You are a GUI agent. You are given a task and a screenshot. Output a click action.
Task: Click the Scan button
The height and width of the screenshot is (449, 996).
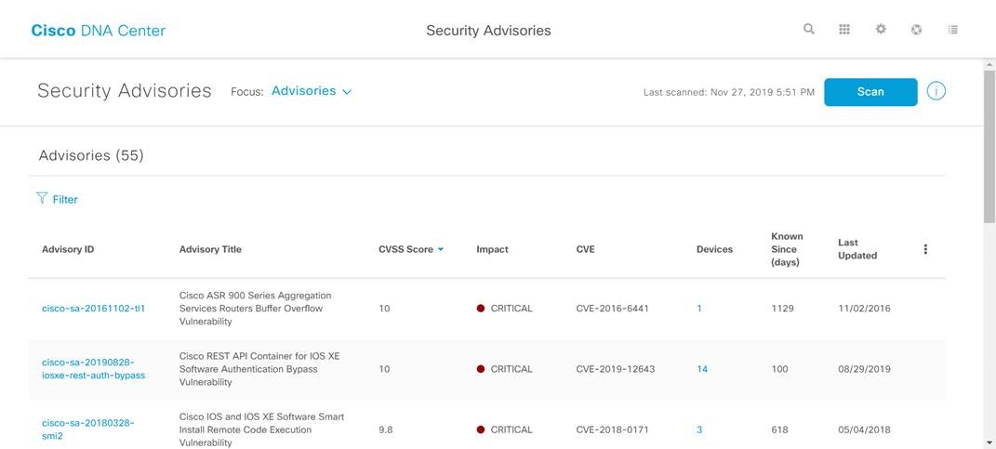[870, 92]
